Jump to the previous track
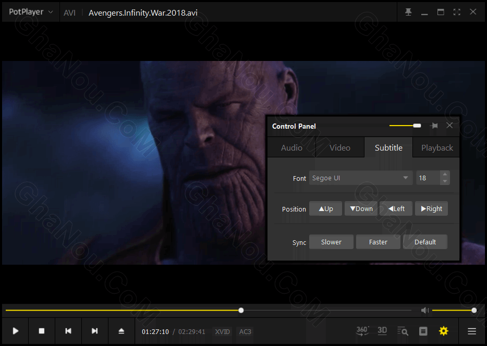The height and width of the screenshot is (346, 487). 68,331
